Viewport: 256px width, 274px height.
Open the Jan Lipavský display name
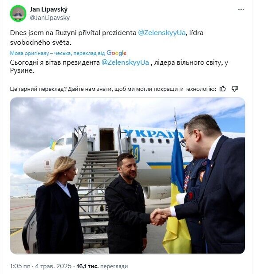tap(48, 9)
